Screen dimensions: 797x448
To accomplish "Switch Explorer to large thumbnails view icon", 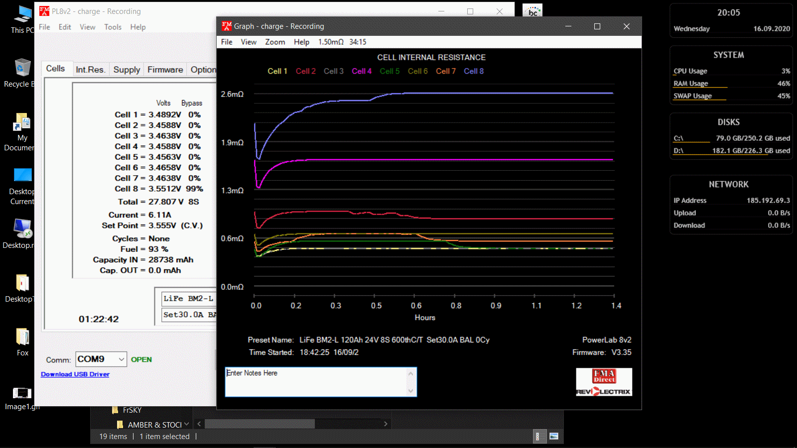I will [553, 437].
